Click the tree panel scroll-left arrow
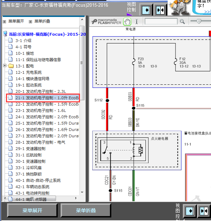The image size is (211, 221). point(5,198)
